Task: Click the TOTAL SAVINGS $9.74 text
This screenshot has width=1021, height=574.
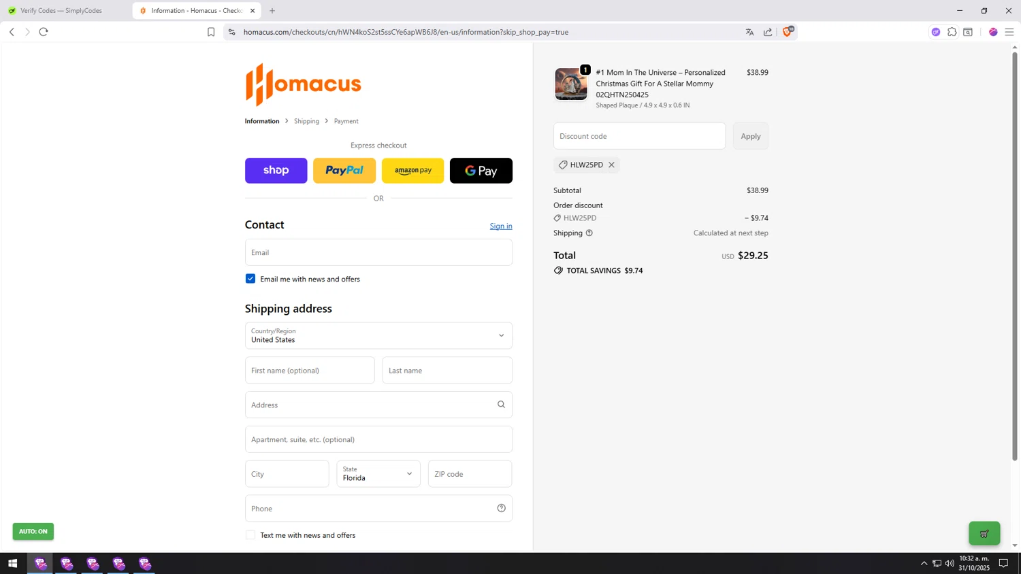Action: click(604, 271)
